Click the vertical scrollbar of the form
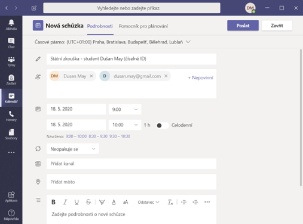303x224 pixels. pyautogui.click(x=301, y=117)
